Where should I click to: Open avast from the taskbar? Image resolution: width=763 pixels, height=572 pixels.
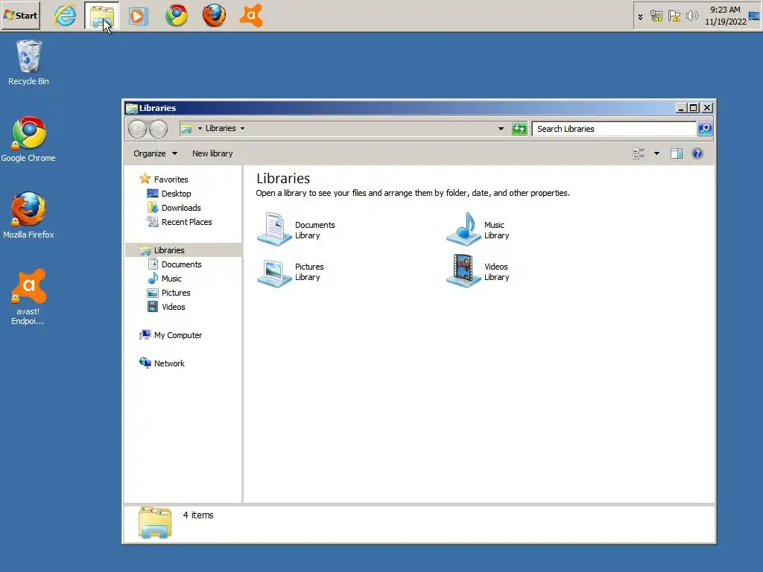click(251, 16)
